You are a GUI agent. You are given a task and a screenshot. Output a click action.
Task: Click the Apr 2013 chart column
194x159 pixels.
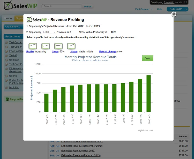point(98,98)
